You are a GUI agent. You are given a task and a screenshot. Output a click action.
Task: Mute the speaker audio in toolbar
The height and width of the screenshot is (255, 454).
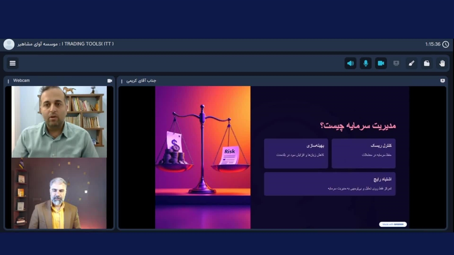pos(350,63)
